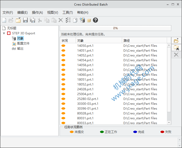Click the Save As toolbar icon
182x148 pixels.
click(x=32, y=20)
